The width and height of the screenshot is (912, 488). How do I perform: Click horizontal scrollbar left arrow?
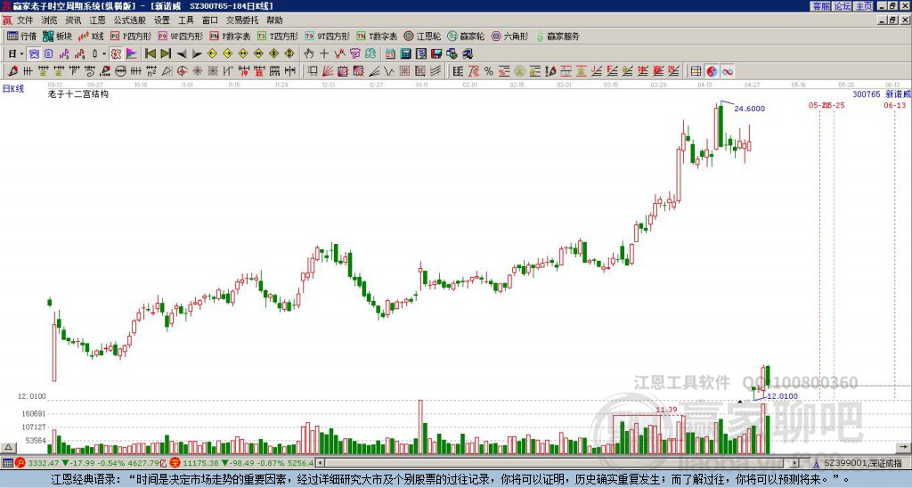pyautogui.click(x=320, y=463)
